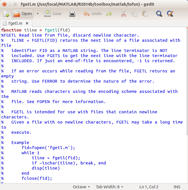Cut selection with the scissors icon

123,14
